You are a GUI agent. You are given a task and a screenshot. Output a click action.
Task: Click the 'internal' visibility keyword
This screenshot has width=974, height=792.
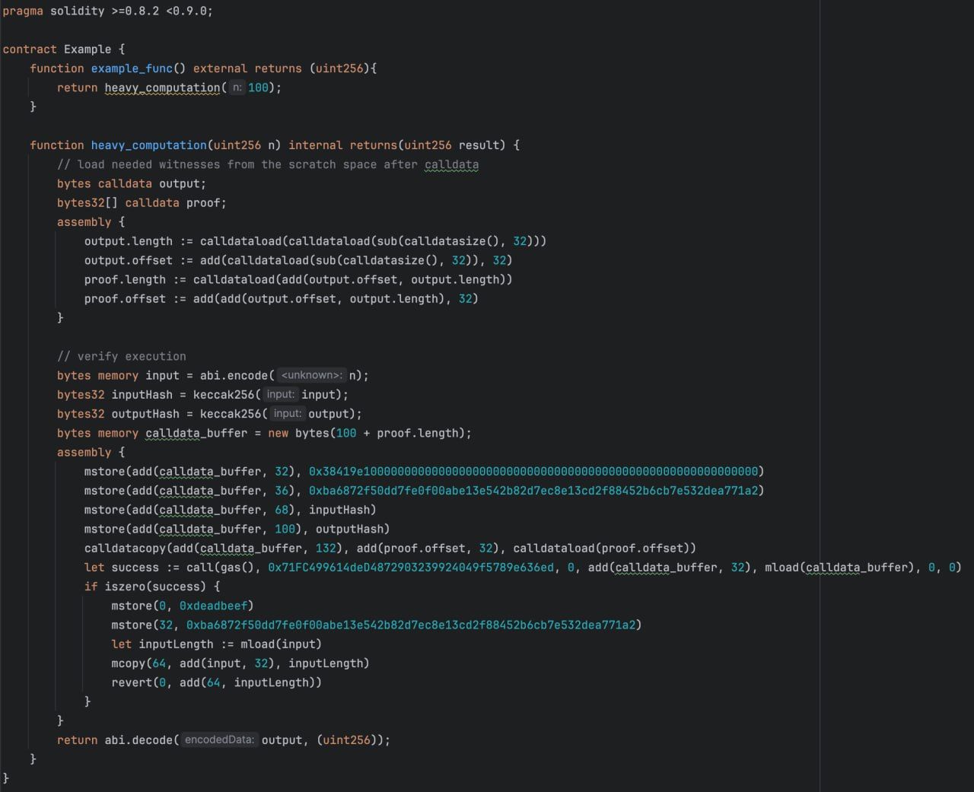coord(316,145)
